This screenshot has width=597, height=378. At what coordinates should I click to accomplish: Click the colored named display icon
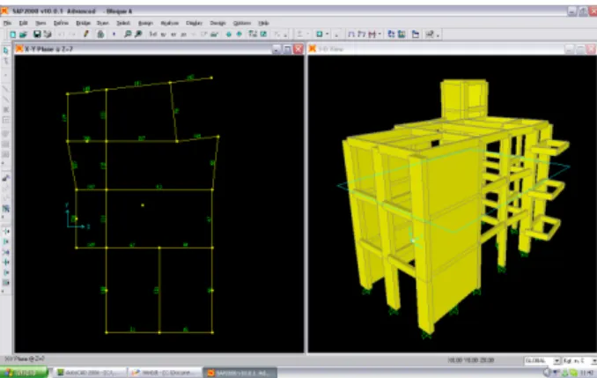[402, 34]
